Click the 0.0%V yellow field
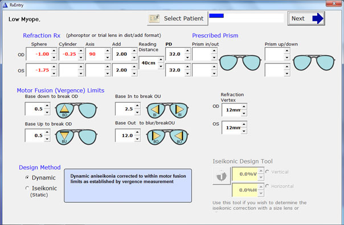This screenshot has height=225, width=344. 245,174
